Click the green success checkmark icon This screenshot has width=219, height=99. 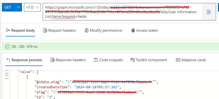click(7, 47)
